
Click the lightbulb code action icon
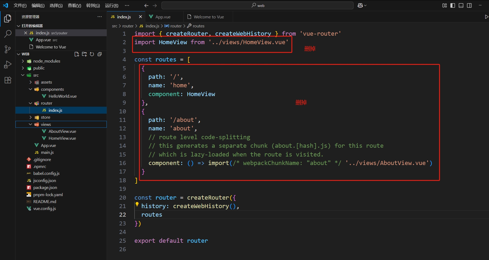[x=137, y=204]
